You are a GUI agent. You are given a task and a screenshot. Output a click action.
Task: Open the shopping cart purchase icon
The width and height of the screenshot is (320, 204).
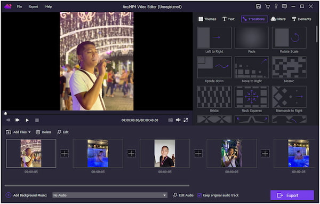pos(267,6)
